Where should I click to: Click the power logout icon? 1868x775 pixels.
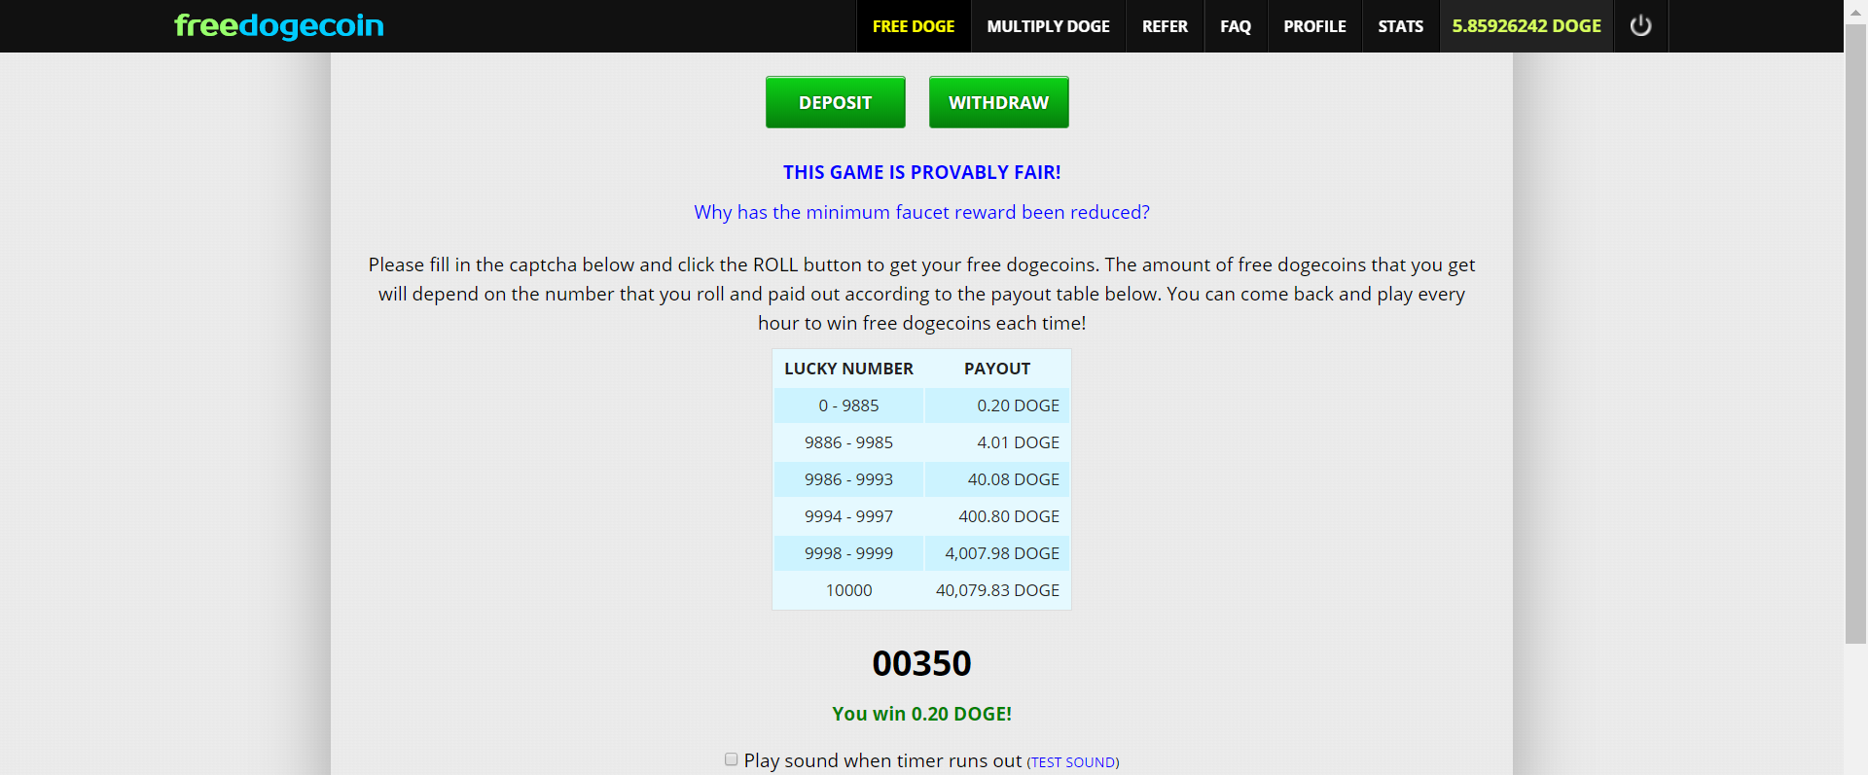point(1640,26)
